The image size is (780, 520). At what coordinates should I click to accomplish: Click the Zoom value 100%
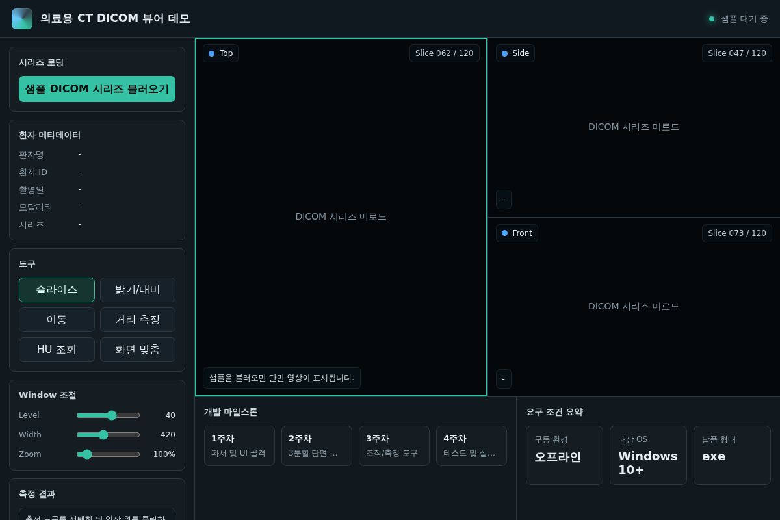click(x=164, y=454)
